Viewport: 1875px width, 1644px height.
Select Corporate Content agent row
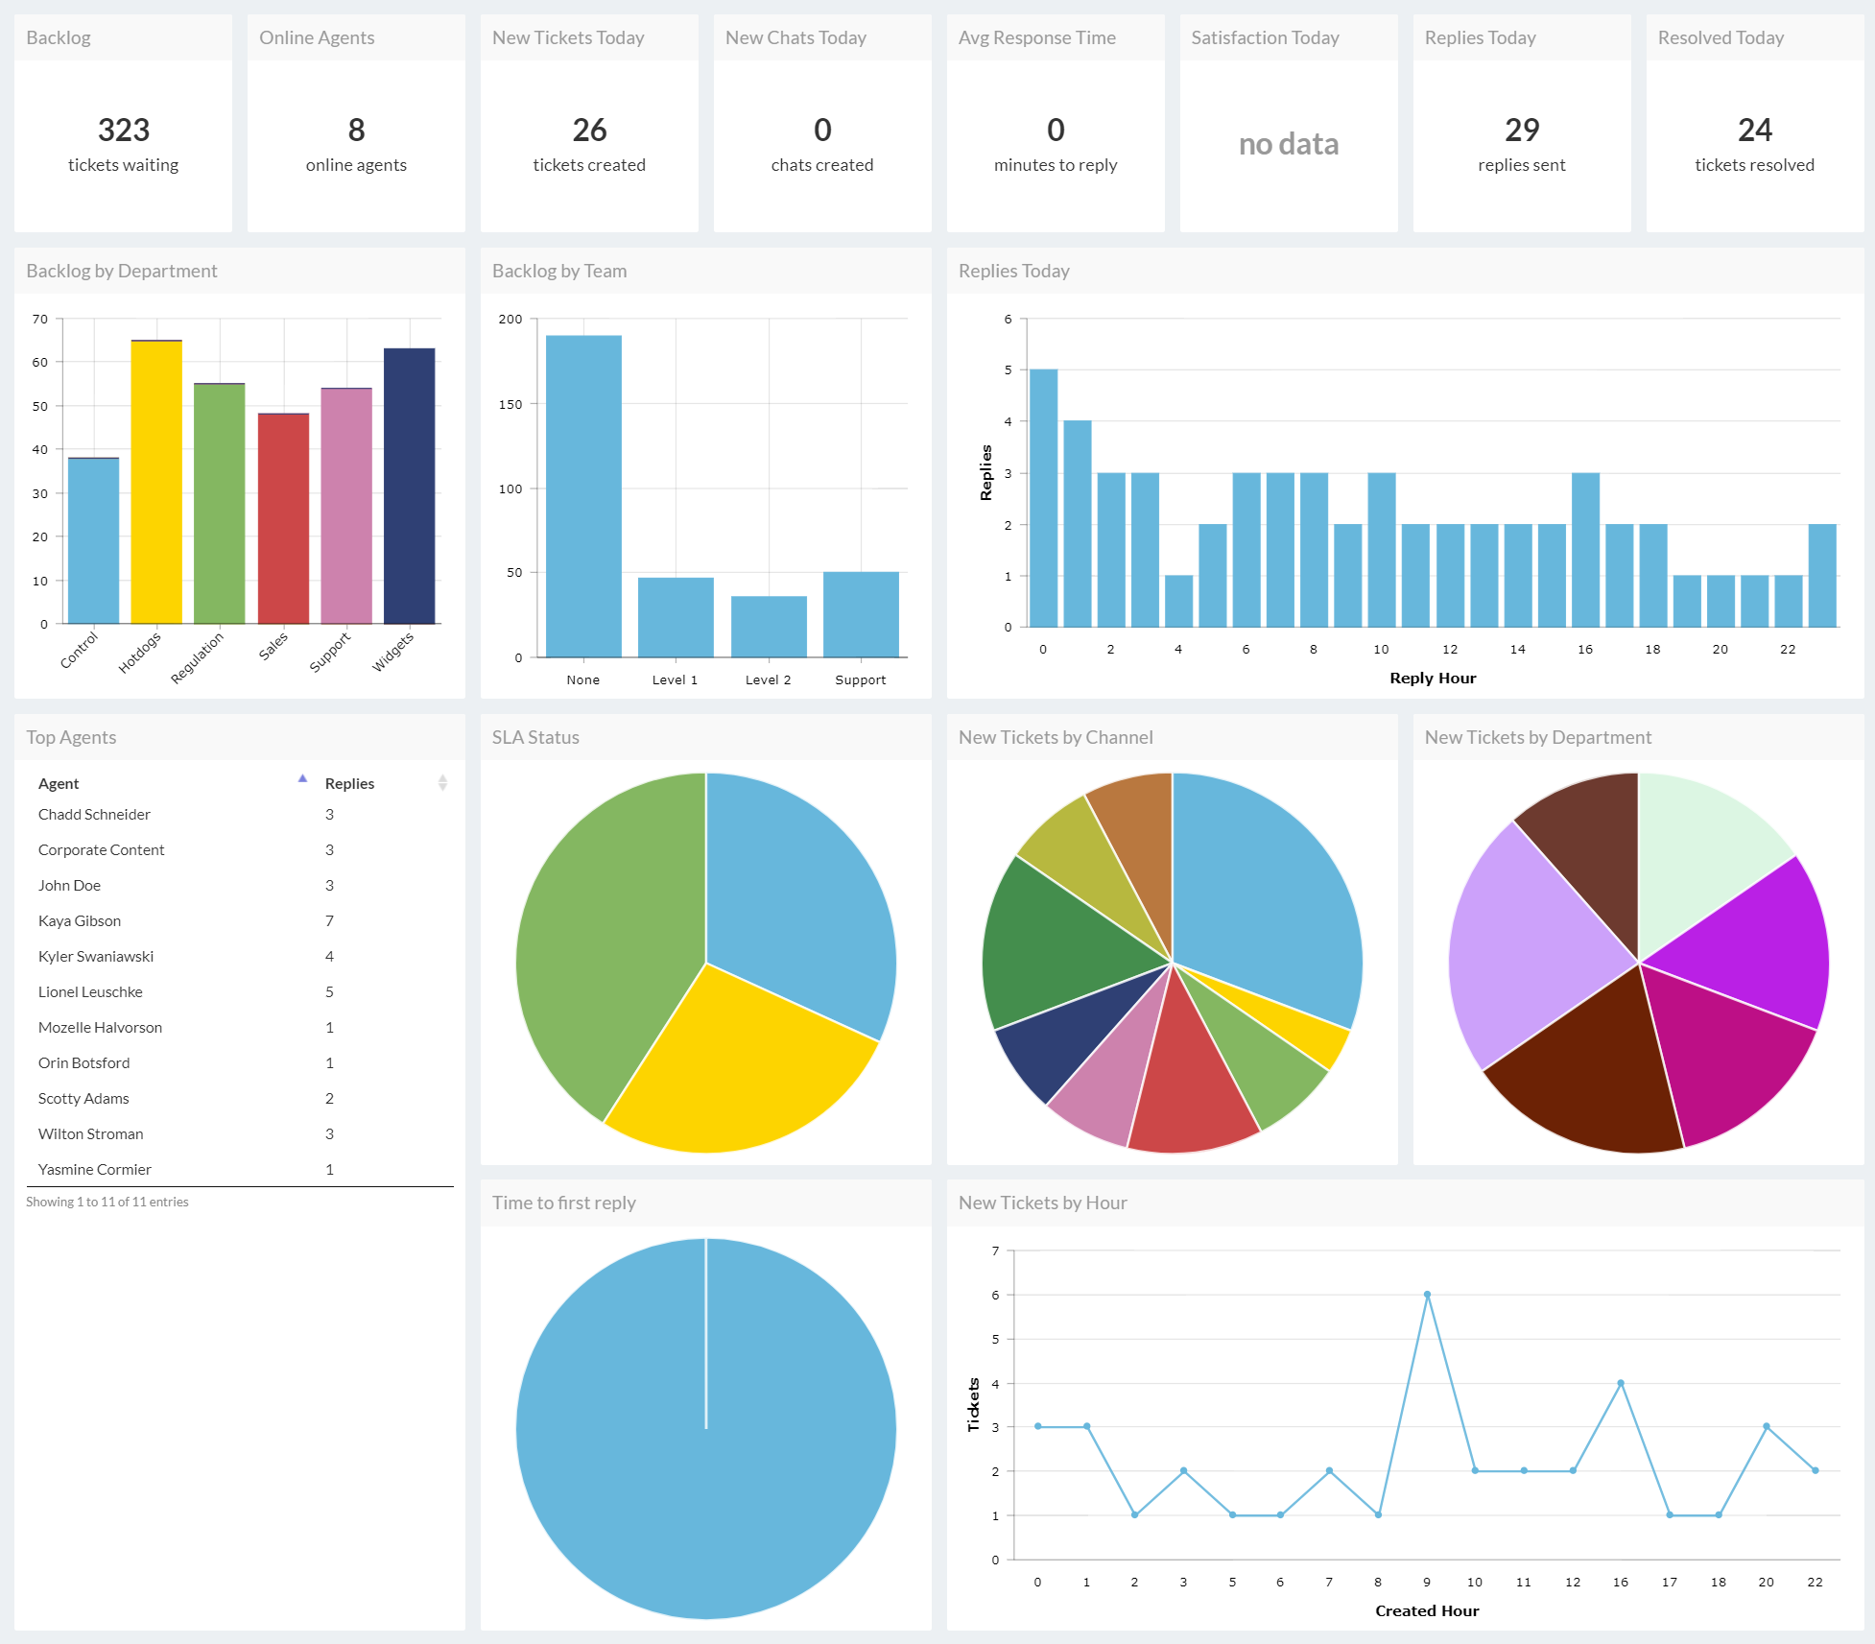(240, 849)
